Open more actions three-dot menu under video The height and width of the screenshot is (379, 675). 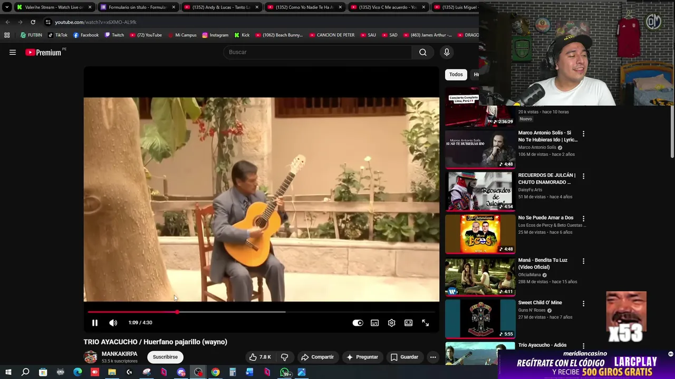pyautogui.click(x=433, y=357)
